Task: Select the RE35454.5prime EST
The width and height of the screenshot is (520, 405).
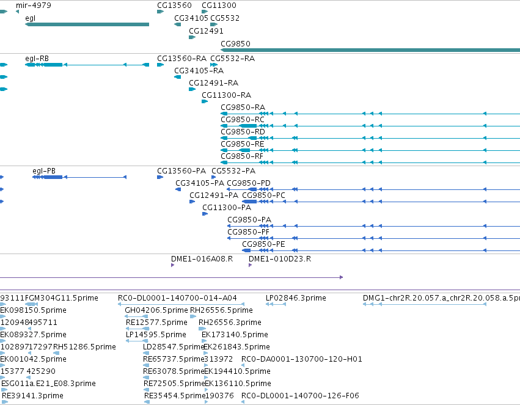Action: coord(147,402)
